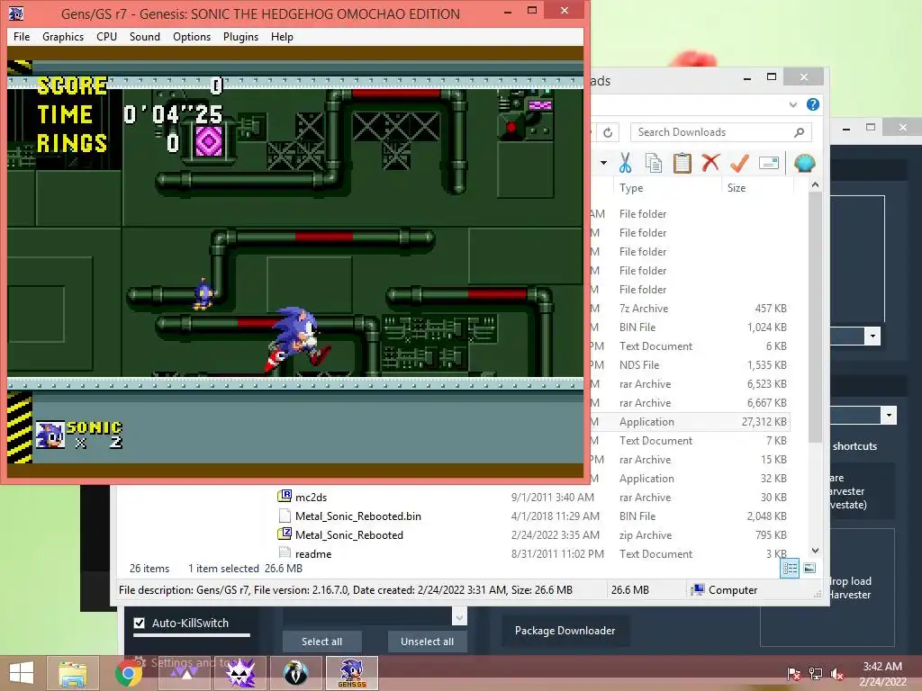Click the mc2ds rar archive file icon

point(285,497)
